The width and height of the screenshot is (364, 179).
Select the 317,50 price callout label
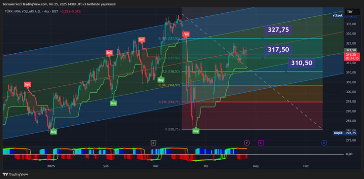(278, 49)
